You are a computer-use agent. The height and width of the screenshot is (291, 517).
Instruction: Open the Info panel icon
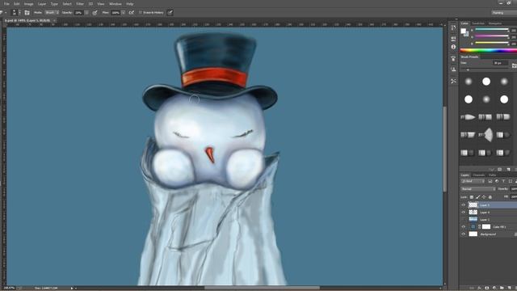click(x=454, y=47)
